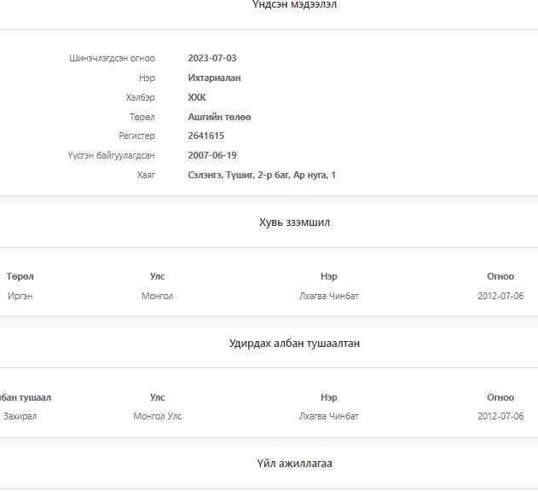Open the Үйл ажиллагаа section heading
The height and width of the screenshot is (491, 538).
[x=294, y=464]
